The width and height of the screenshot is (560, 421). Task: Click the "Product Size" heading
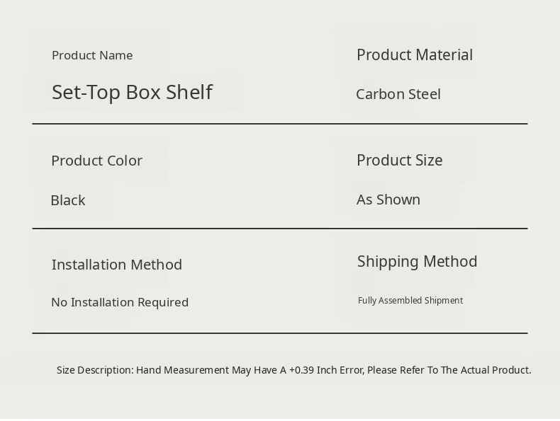pos(400,160)
